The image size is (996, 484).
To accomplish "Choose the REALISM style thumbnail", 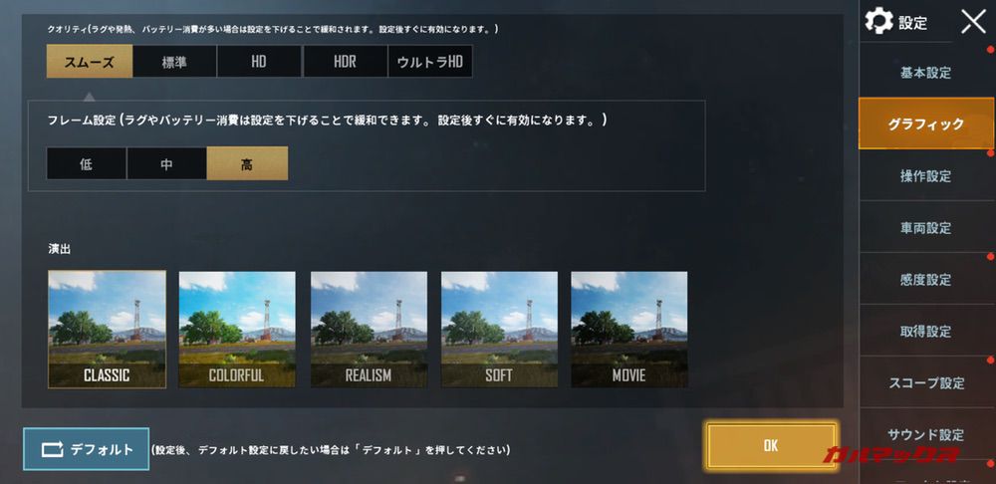I will coord(369,329).
